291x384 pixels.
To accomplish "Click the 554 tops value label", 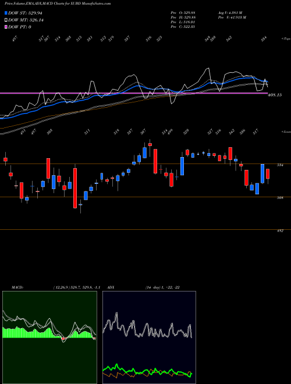I will [x=264, y=39].
